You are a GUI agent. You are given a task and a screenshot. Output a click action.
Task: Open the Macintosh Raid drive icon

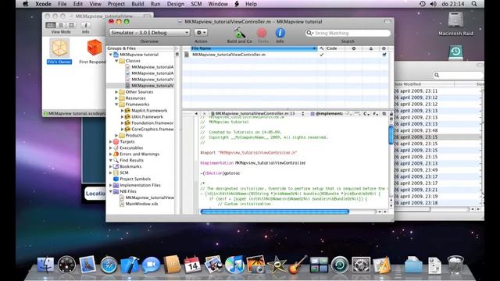click(x=455, y=20)
